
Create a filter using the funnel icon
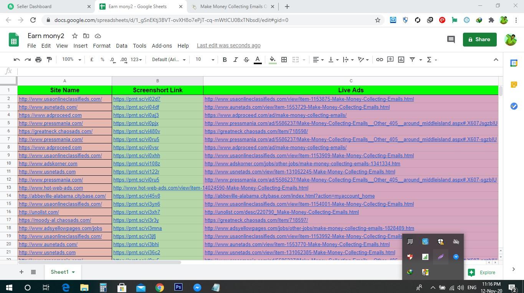(412, 60)
